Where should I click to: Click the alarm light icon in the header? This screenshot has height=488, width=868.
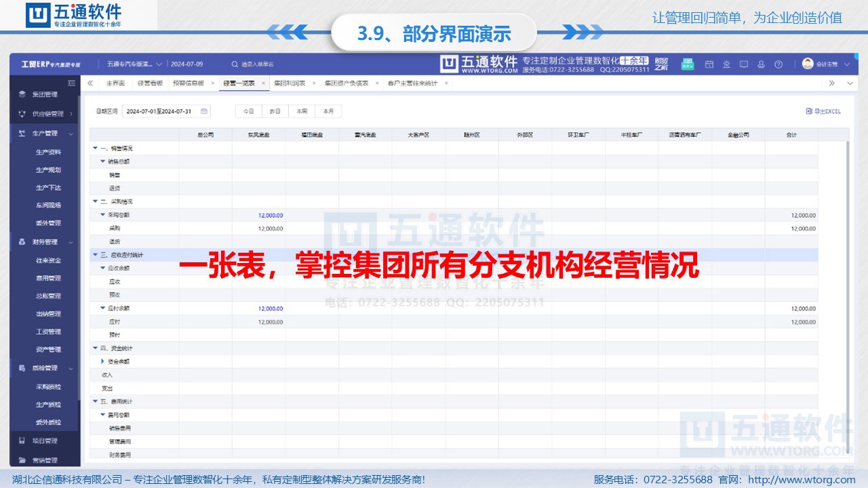click(x=726, y=64)
